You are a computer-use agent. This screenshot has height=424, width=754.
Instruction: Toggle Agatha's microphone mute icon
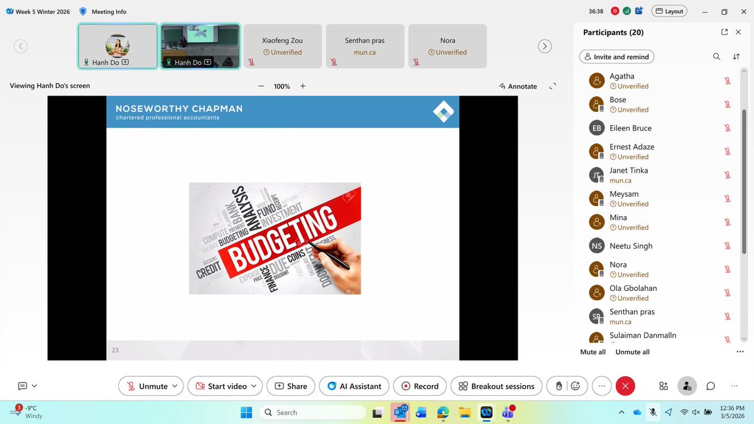727,81
